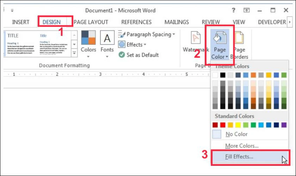This screenshot has width=296, height=176.
Task: Click the Paragraph Spacing icon
Action: 122,34
